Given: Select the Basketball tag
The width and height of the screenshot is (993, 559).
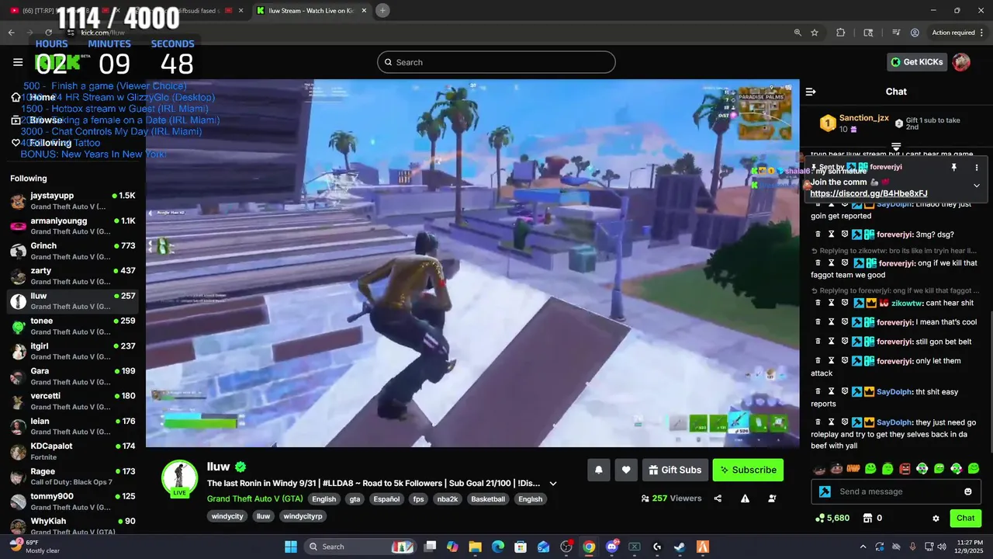Looking at the screenshot, I should (x=487, y=499).
